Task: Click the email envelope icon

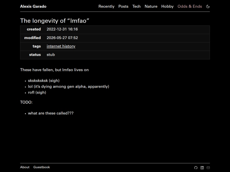Action: pos(208,168)
